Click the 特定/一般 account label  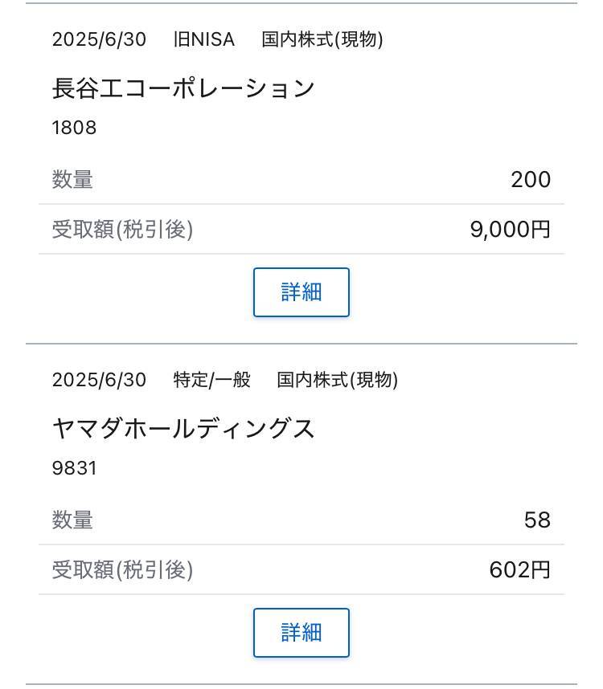(211, 380)
